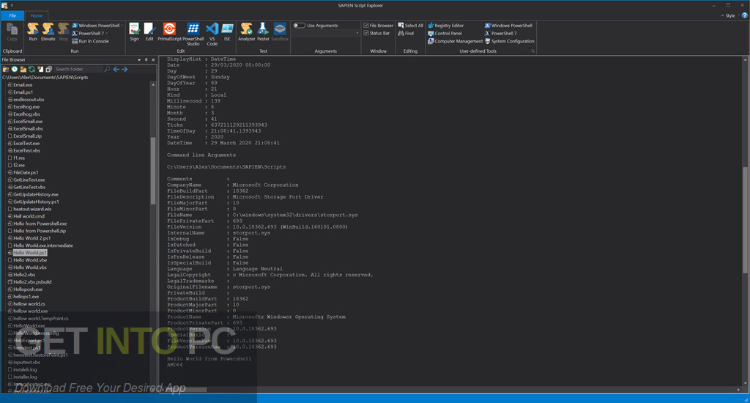750x403 pixels.
Task: Select FileDate.ps1 file
Action: point(26,172)
